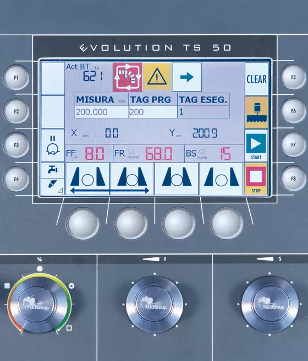Screen dimensions: 308x361
Task: Tap the blue right arrow icon
Action: point(187,77)
